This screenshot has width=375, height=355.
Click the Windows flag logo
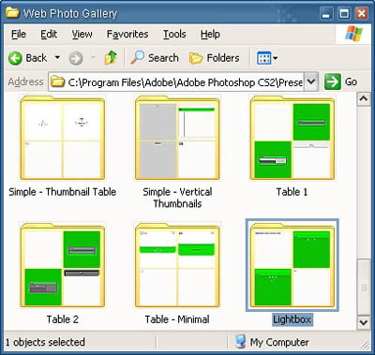click(353, 34)
